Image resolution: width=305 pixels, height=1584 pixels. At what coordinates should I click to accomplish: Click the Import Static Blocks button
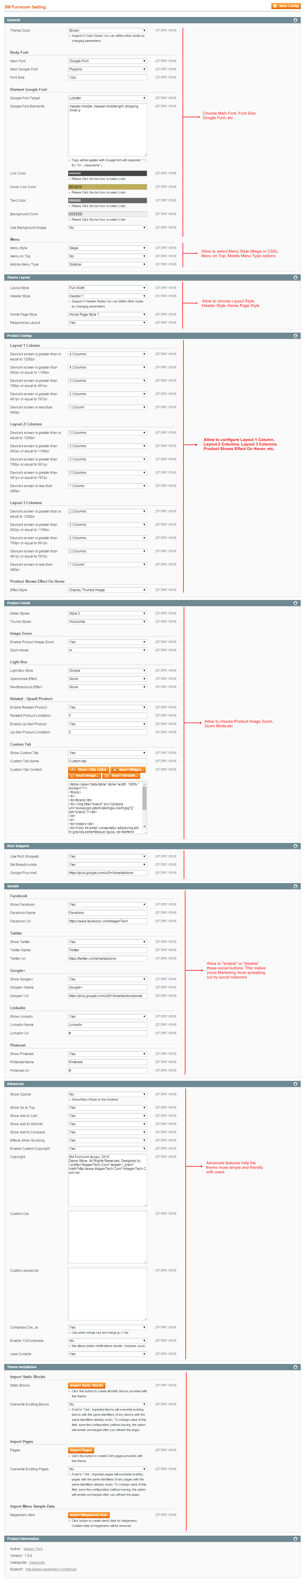(86, 1385)
